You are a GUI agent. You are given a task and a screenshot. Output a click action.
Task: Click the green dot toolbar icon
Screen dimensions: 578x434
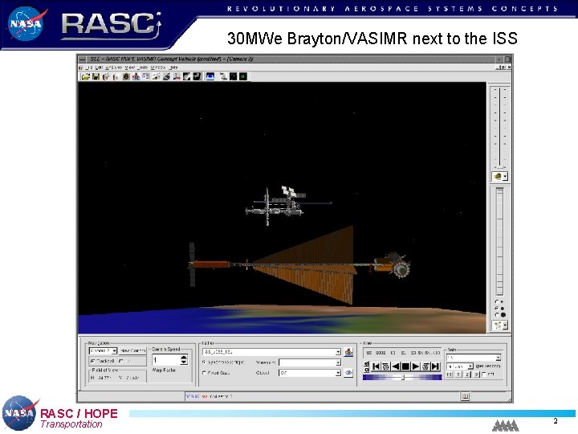tap(243, 76)
